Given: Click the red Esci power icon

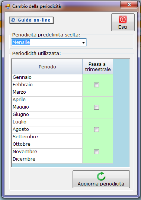Looking at the screenshot, I should [x=123, y=19].
